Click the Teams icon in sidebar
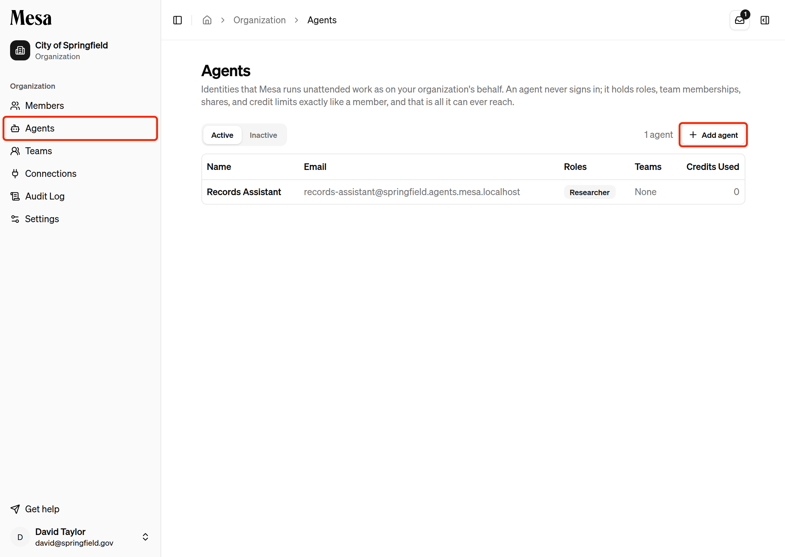This screenshot has width=785, height=557. coord(15,151)
